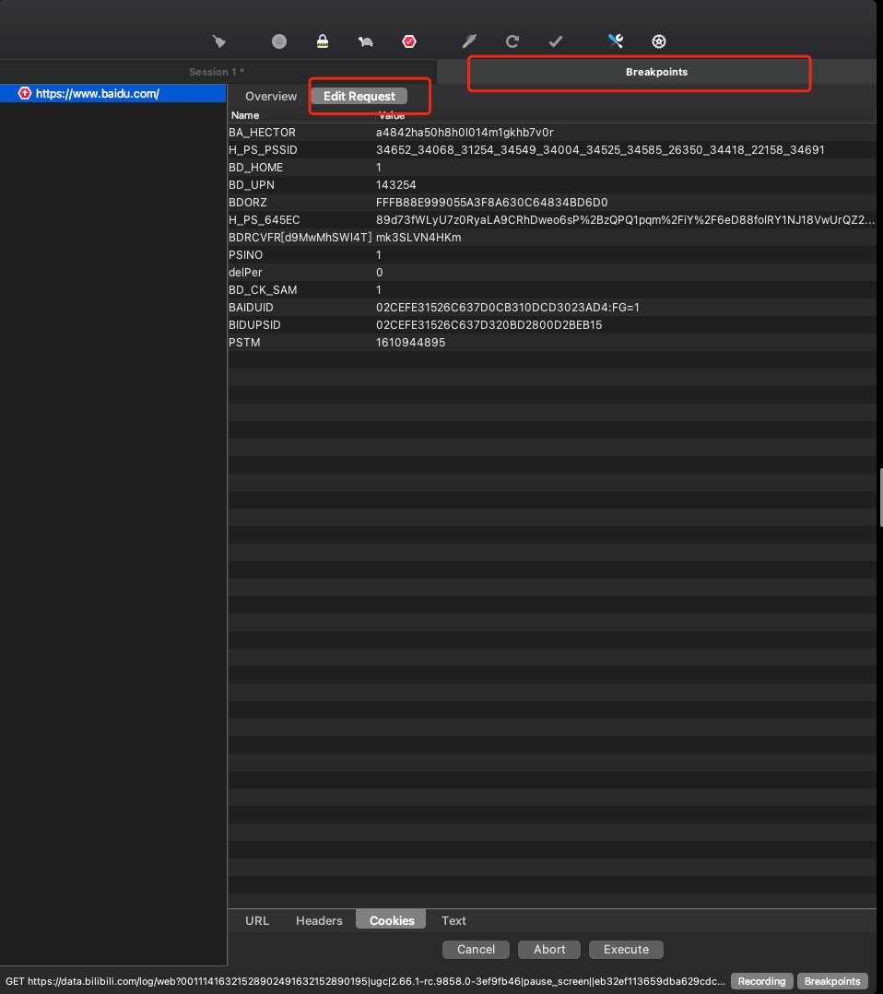Open settings gear icon
This screenshot has height=994, width=883.
[659, 41]
